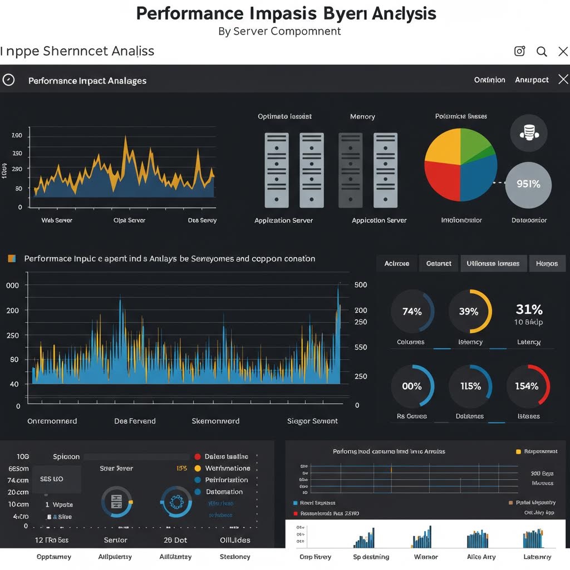Switch to the Achroe tab
Image resolution: width=570 pixels, height=570 pixels.
[396, 263]
